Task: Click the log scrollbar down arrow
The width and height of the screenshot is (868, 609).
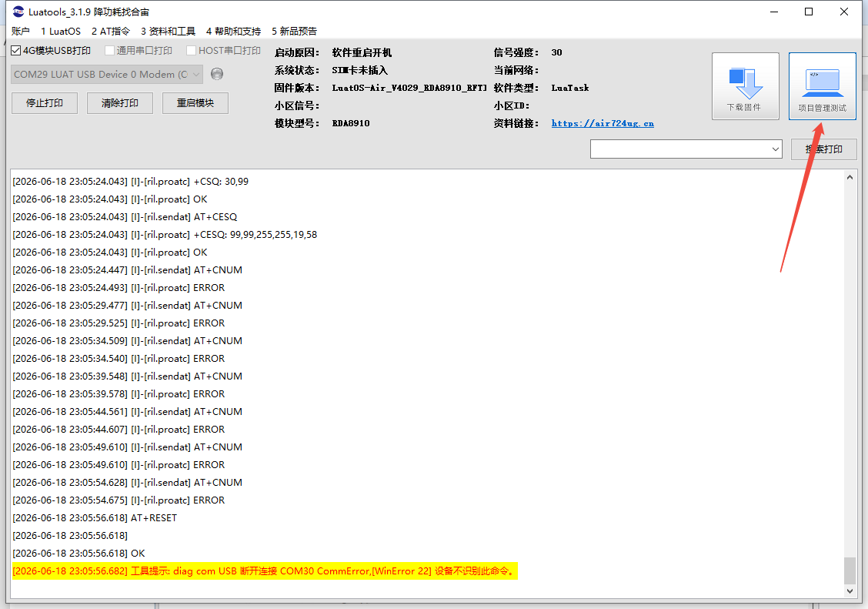Action: point(850,591)
